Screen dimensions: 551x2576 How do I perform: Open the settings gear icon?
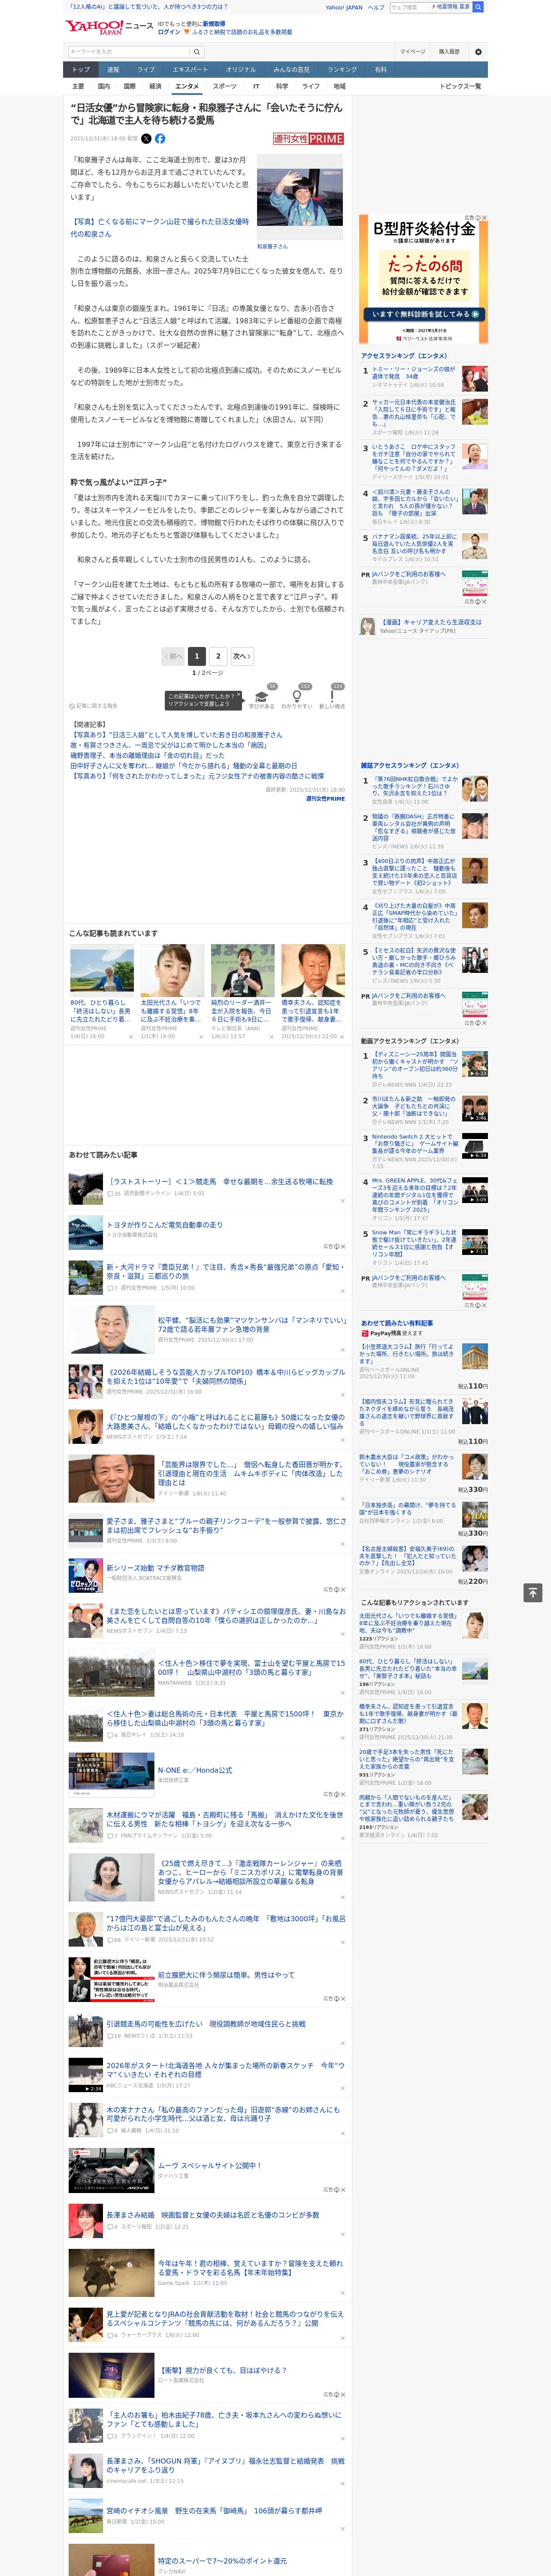point(478,51)
